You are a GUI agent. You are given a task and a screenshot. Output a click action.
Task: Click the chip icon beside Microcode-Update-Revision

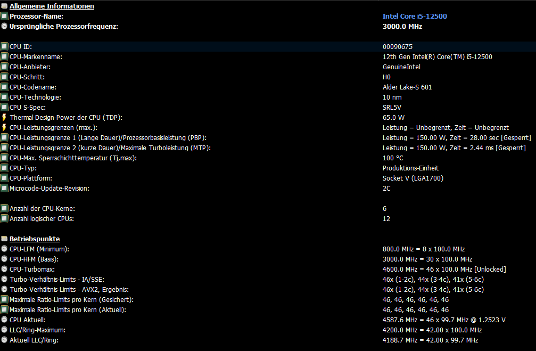click(4, 188)
